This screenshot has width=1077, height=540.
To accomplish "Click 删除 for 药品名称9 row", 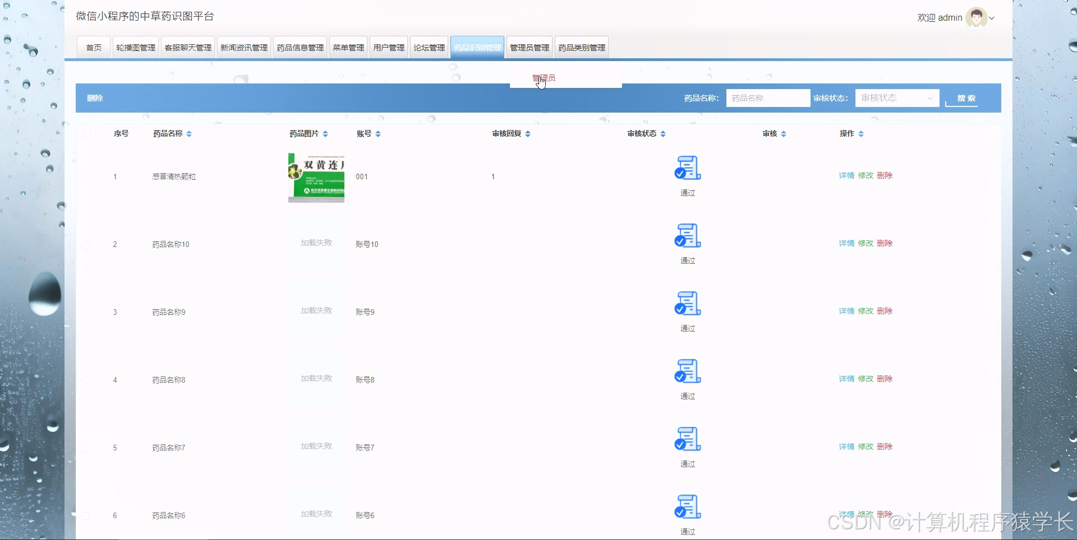I will (x=885, y=311).
